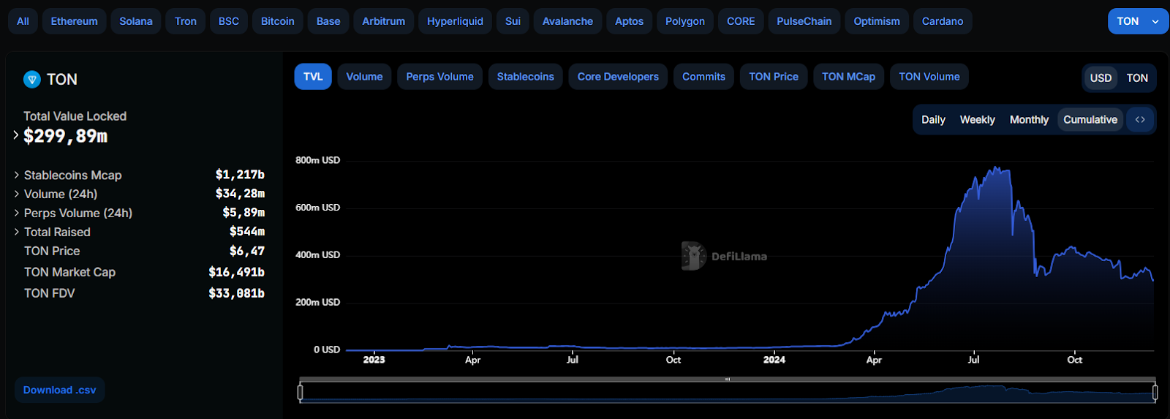The image size is (1170, 419).
Task: Expand the Total Value Locked chevron
Action: click(16, 135)
